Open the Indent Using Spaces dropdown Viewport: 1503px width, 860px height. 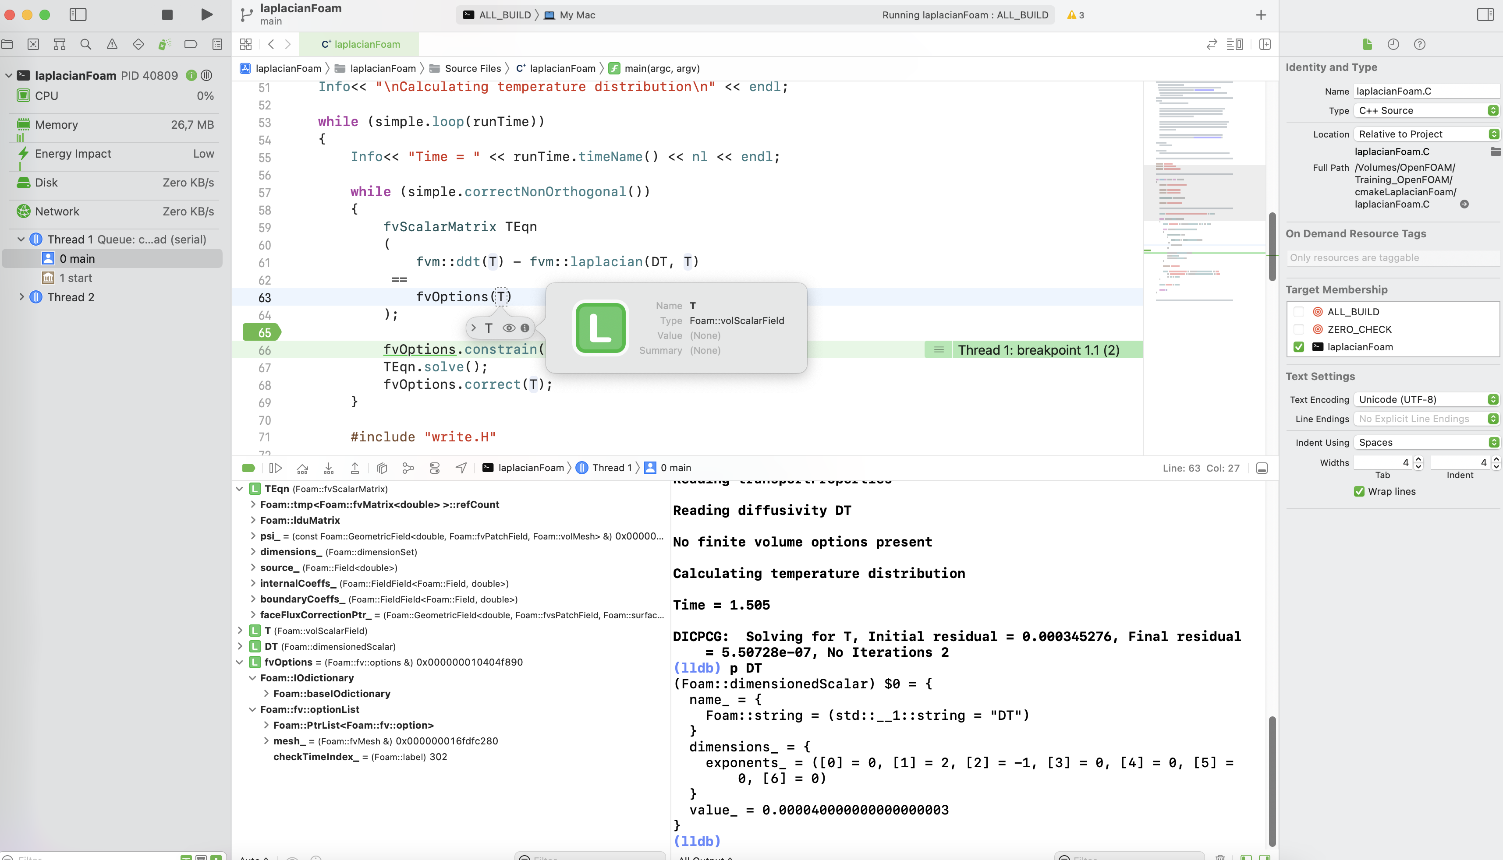point(1425,442)
